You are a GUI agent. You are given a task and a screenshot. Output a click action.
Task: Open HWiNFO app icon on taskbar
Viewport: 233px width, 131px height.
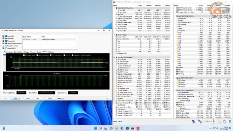(x=133, y=128)
